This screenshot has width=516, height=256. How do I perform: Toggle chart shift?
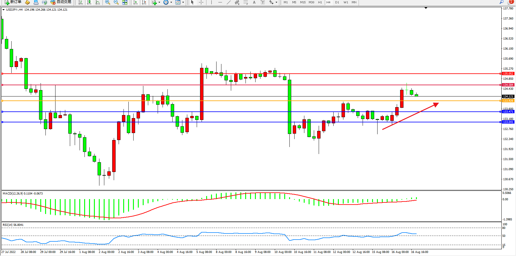click(144, 2)
